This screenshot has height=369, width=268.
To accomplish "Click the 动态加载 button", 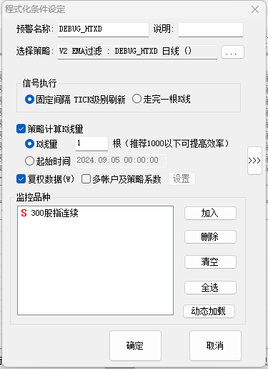I will 209,311.
